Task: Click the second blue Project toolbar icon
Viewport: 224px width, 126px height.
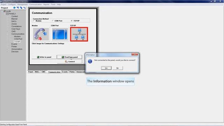Action: coord(18,8)
